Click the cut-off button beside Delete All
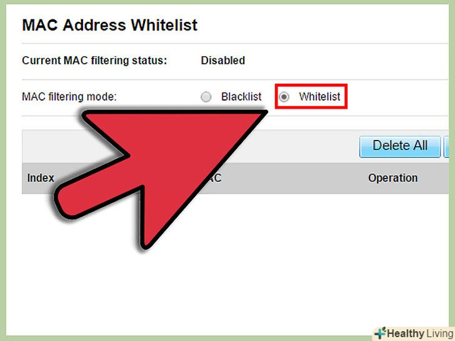 tap(447, 147)
